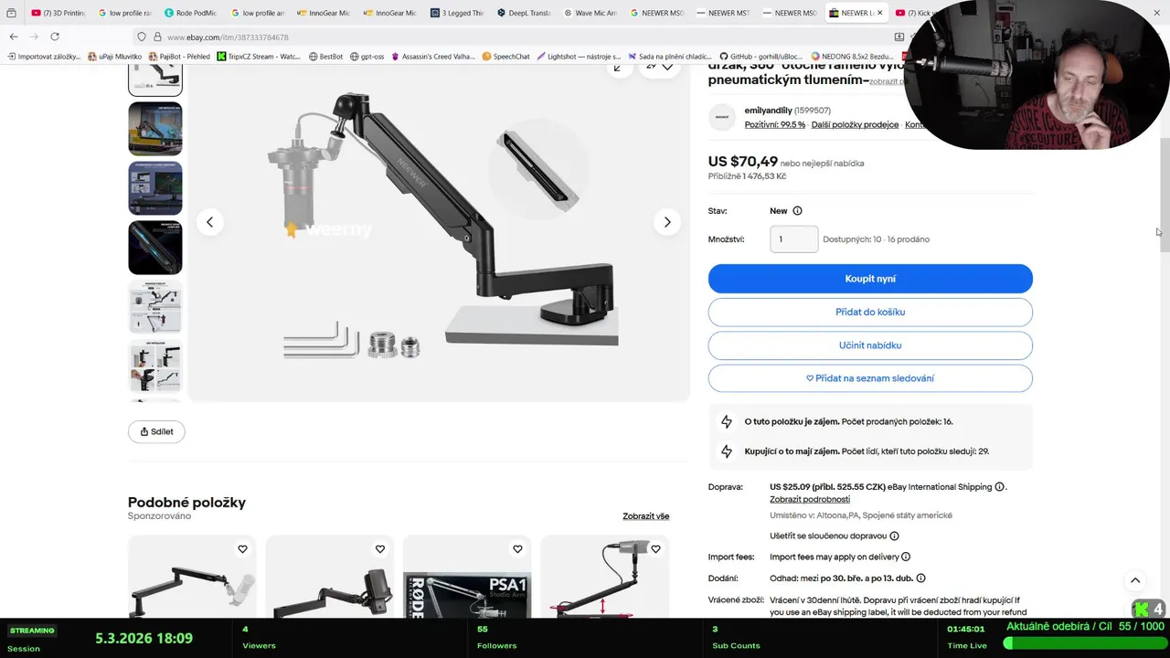Viewport: 1170px width, 658px height.
Task: Click the emilyandlily seller logo
Action: click(722, 117)
